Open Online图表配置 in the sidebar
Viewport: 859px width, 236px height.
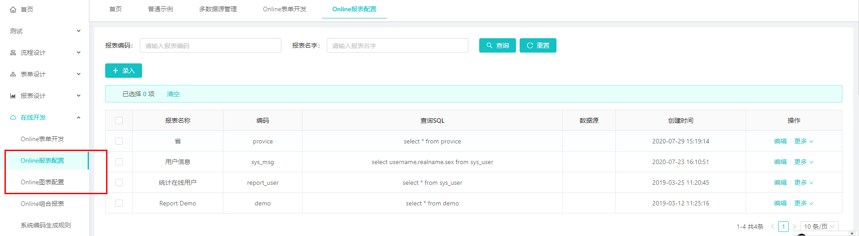point(42,182)
